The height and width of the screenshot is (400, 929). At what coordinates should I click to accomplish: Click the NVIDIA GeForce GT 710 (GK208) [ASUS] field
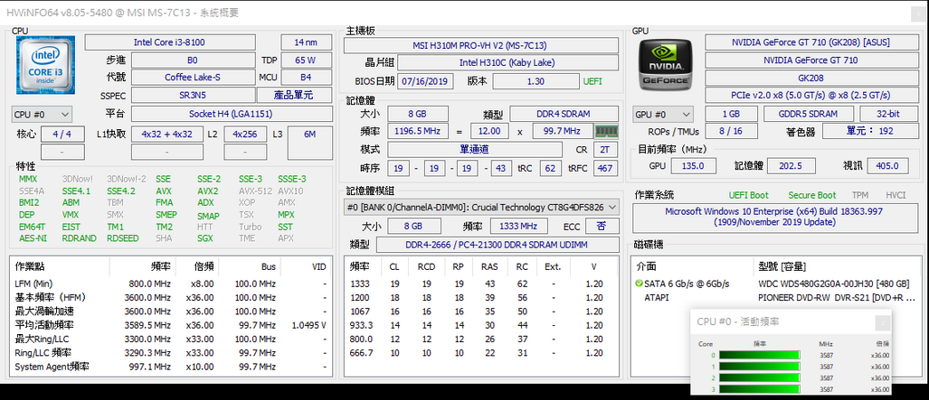click(x=811, y=42)
